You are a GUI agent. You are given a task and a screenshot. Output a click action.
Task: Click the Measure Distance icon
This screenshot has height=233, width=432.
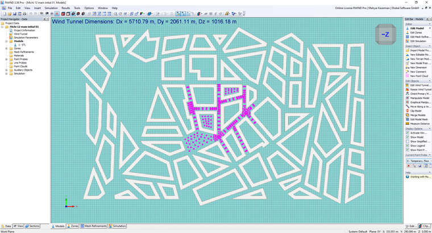click(408, 124)
